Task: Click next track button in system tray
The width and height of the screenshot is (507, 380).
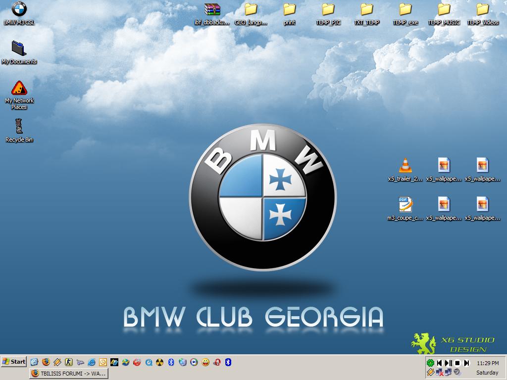Action: pyautogui.click(x=466, y=363)
